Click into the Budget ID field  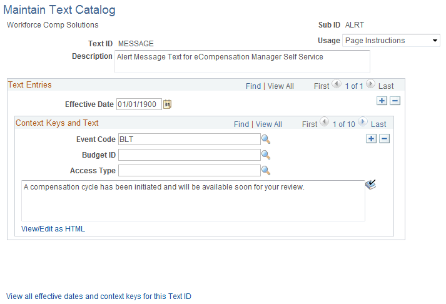point(189,155)
